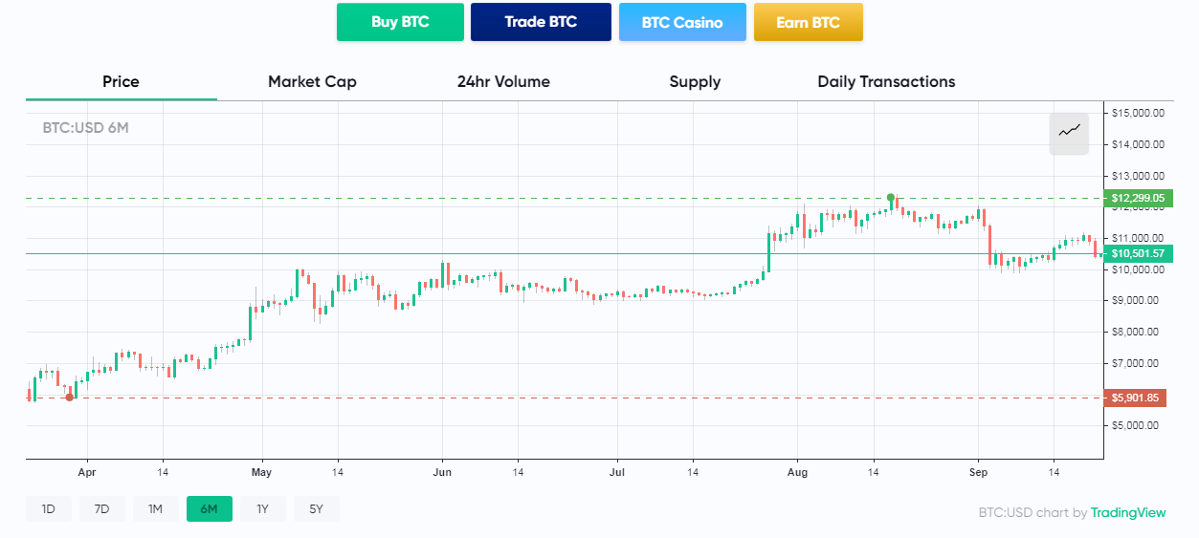The image size is (1199, 538).
Task: Switch to the Price tab
Action: [121, 82]
